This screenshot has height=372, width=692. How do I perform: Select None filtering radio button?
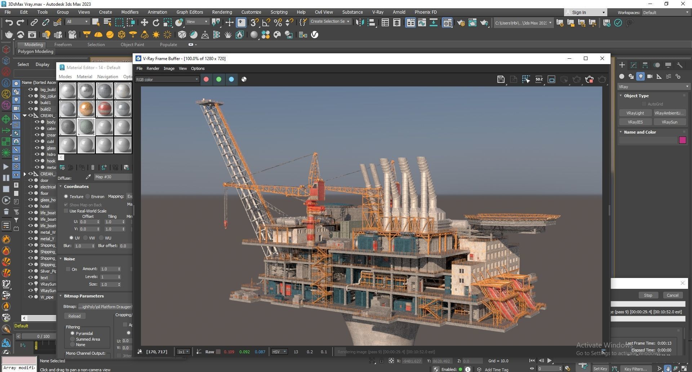tap(72, 345)
